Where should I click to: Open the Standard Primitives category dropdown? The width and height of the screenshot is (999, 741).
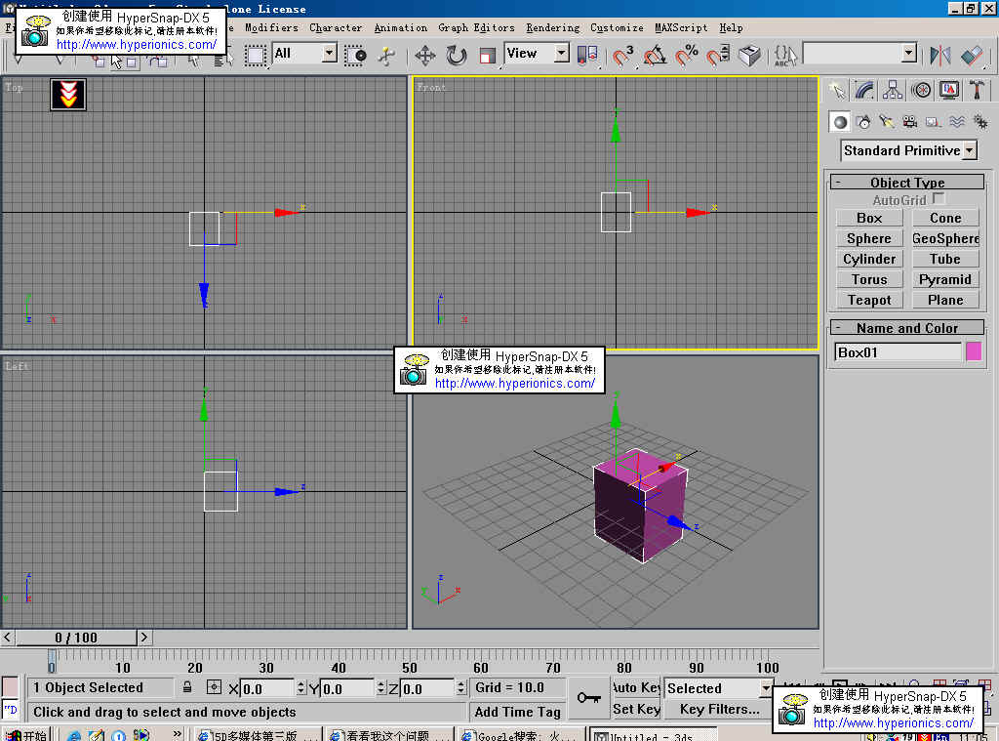(970, 150)
